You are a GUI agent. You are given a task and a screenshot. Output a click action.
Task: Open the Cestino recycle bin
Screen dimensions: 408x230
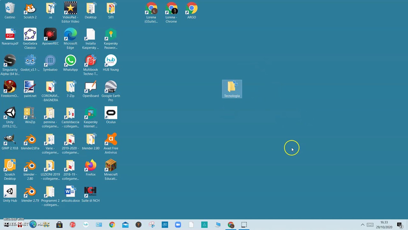pos(10,11)
